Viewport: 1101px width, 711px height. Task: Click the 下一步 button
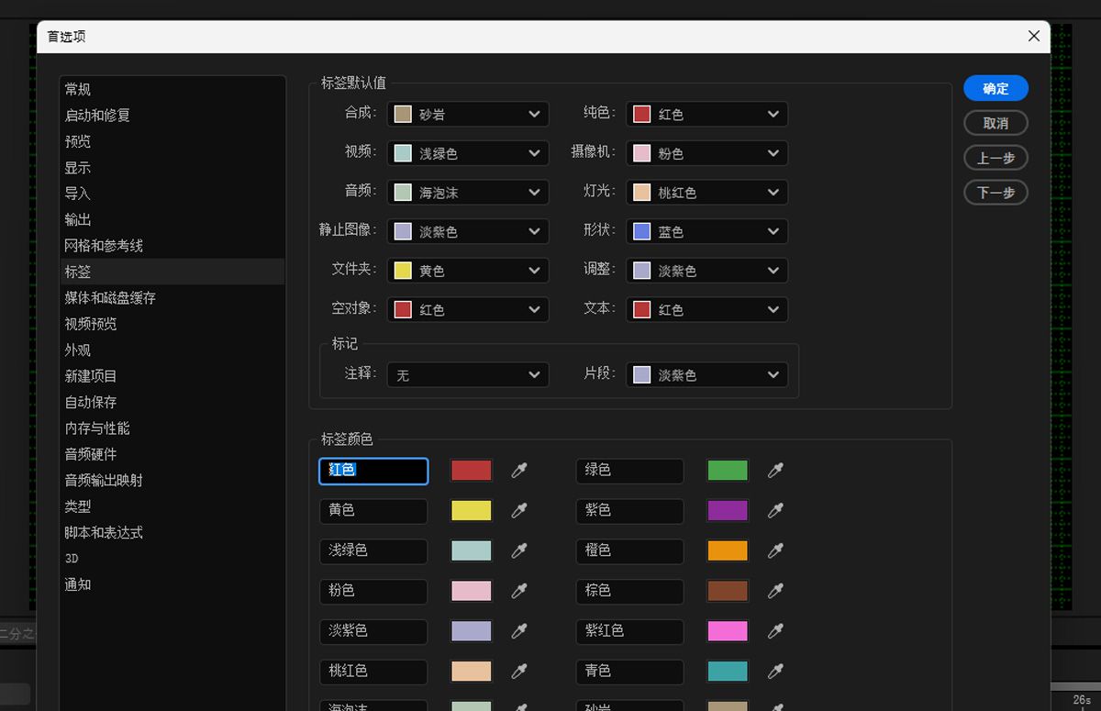point(995,192)
